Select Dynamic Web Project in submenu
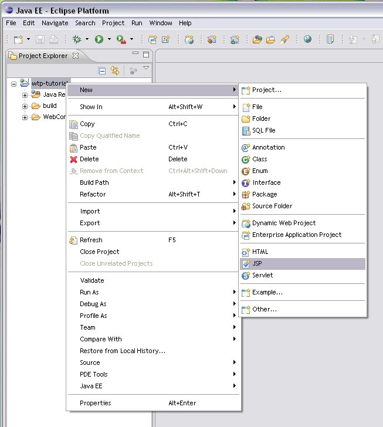This screenshot has width=383, height=427. [303, 223]
